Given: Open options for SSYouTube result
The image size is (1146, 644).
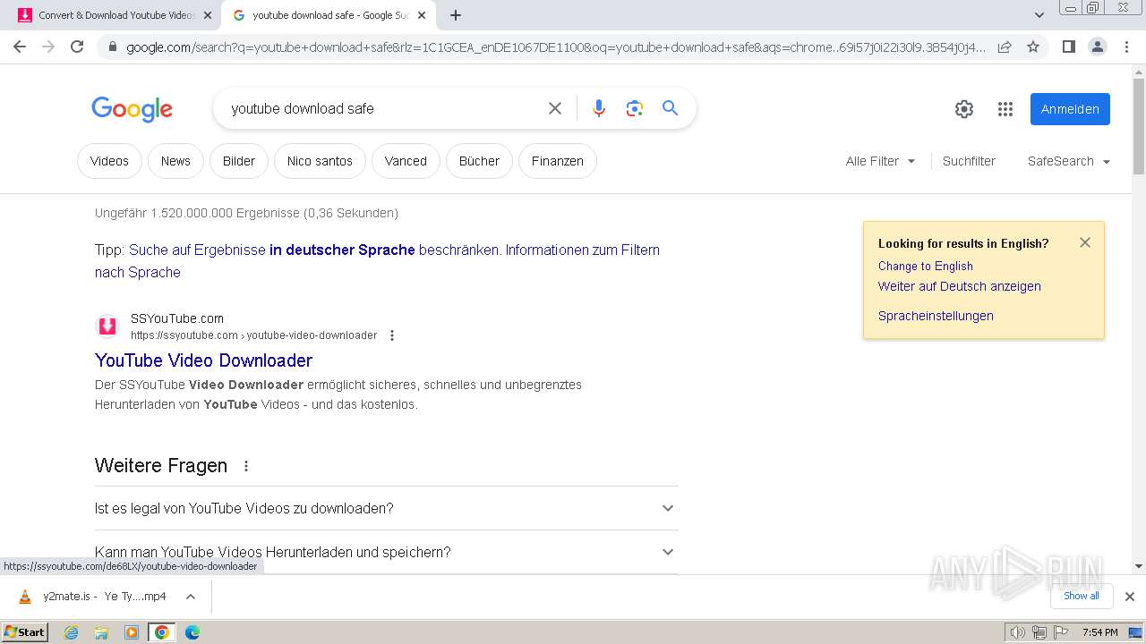Looking at the screenshot, I should coord(391,335).
